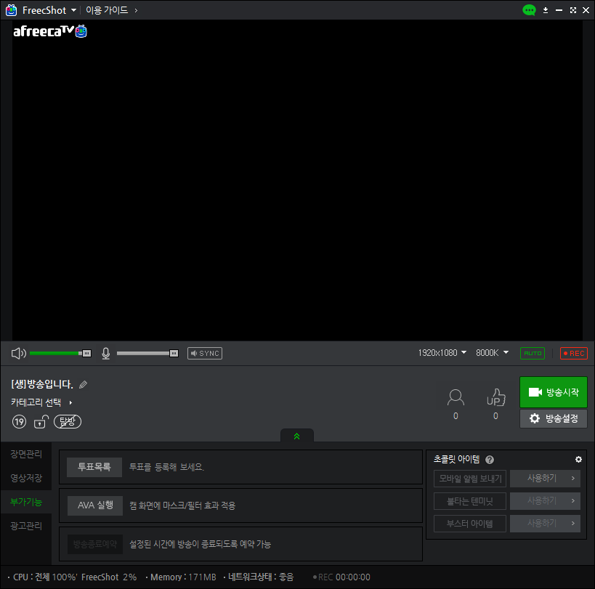595x589 pixels.
Task: Toggle the AUTO bitrate button
Action: point(533,354)
